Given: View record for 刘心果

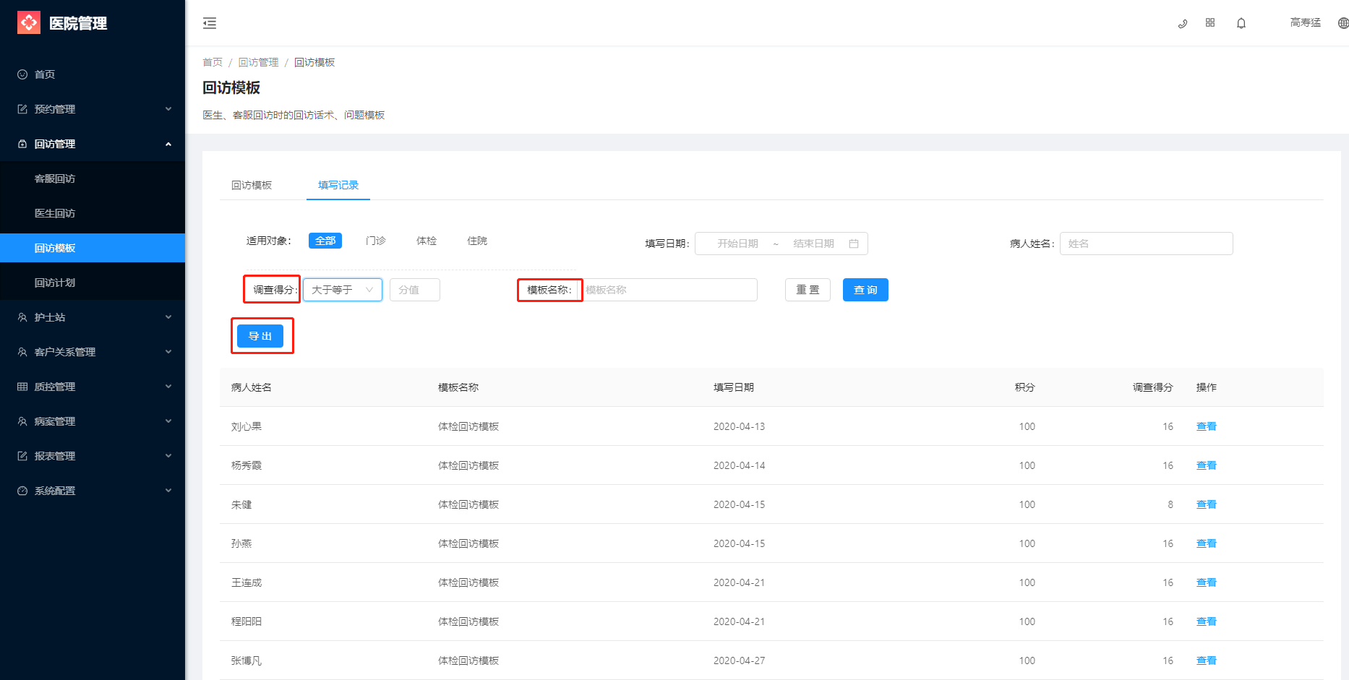Looking at the screenshot, I should [x=1206, y=426].
